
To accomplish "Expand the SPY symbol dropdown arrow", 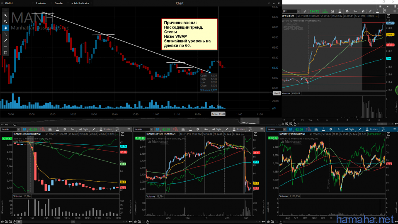I will [299, 11].
